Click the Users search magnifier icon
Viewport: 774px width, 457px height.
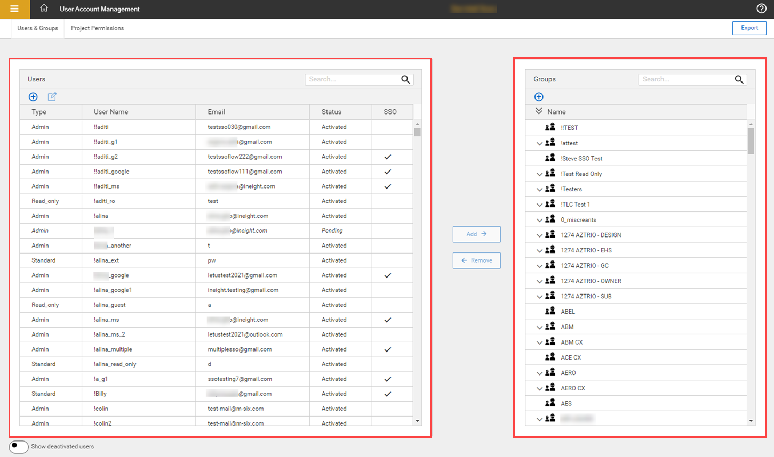click(x=405, y=79)
